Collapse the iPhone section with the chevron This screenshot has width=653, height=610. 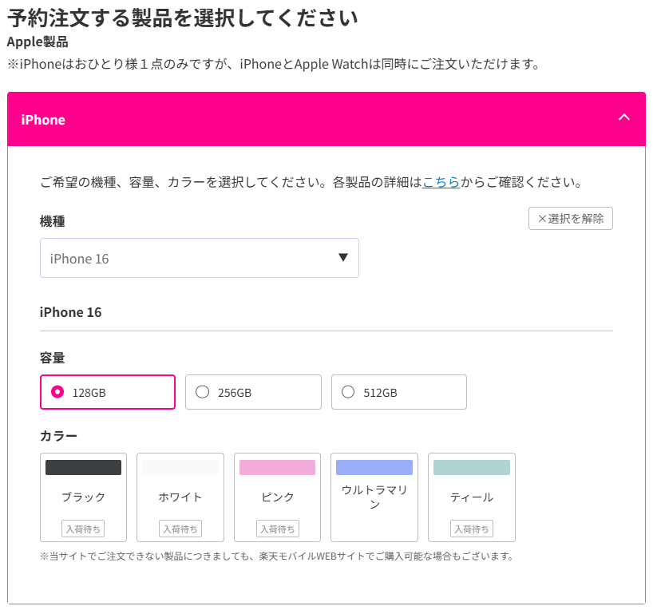pos(624,117)
